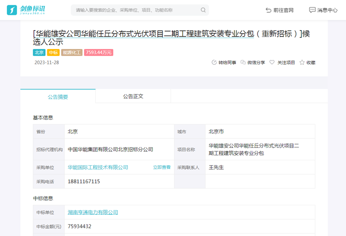346x236 pixels.
Task: Click the 微信分享 WeChat icon
Action: [243, 62]
